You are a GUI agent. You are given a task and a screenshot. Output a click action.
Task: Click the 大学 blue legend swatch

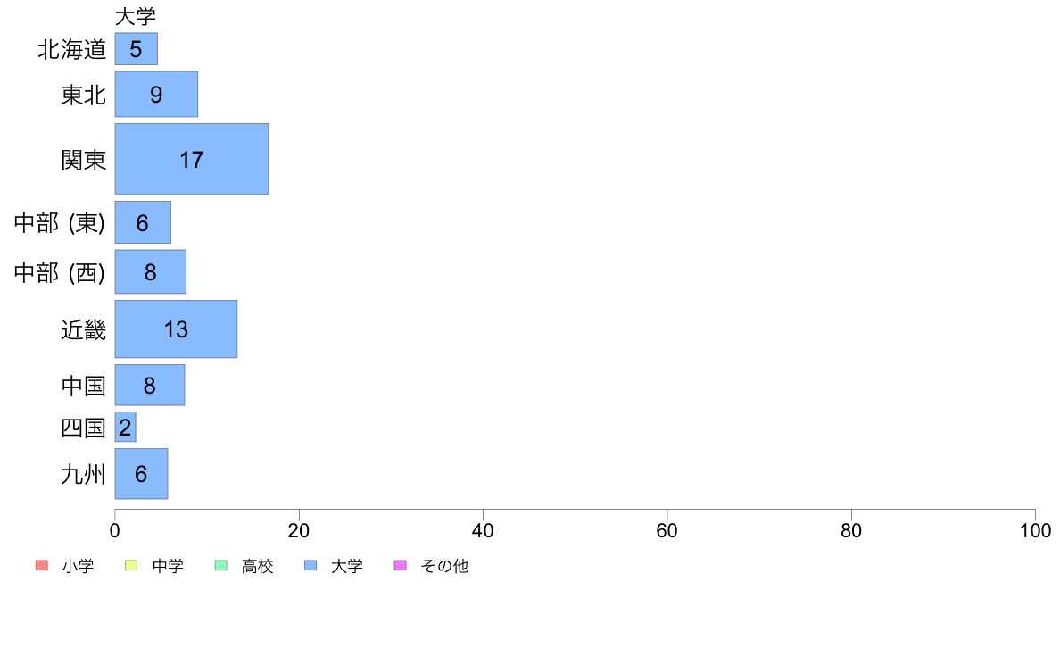click(x=311, y=565)
